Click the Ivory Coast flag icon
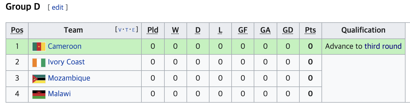Screen dimensions: 410x106 coord(39,62)
